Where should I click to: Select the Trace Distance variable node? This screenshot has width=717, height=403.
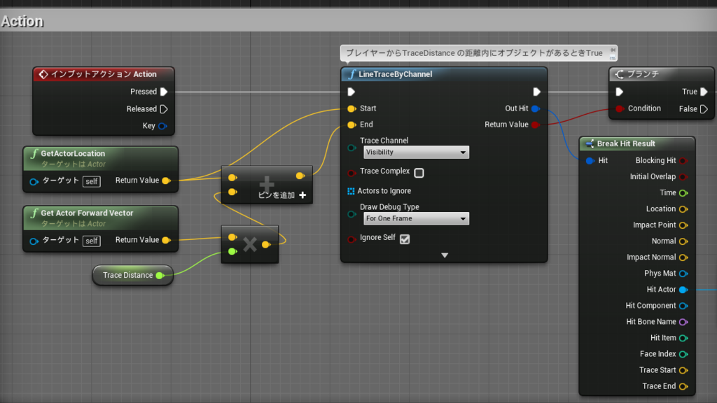(x=132, y=275)
